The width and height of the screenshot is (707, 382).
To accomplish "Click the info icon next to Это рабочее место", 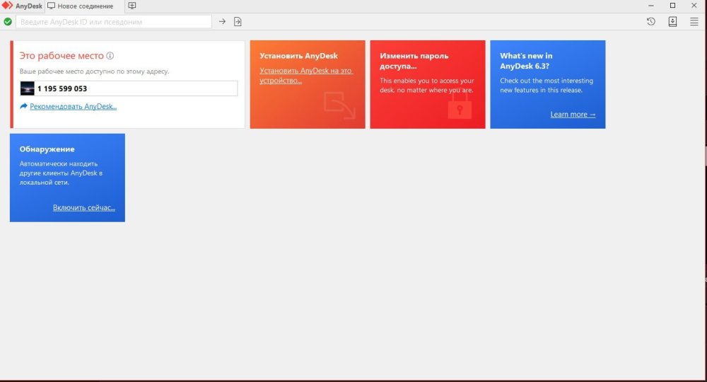I will point(110,56).
